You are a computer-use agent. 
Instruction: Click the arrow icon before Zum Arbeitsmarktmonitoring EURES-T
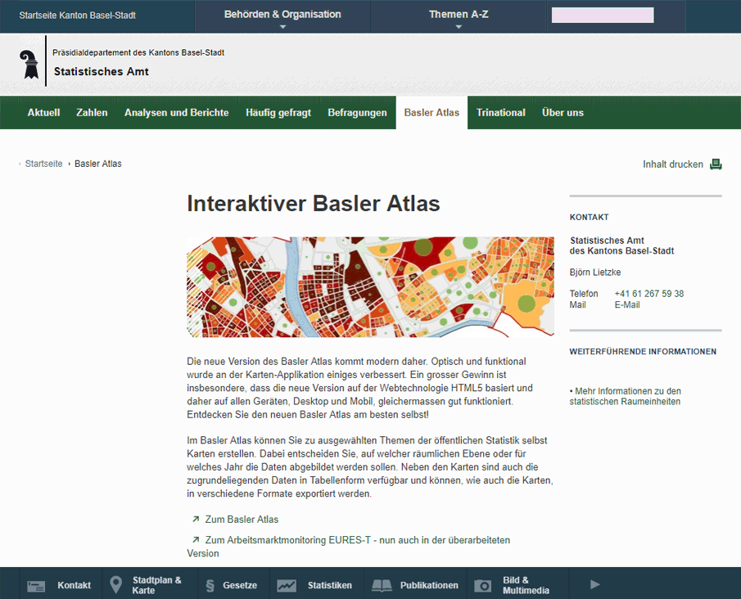[x=196, y=539]
